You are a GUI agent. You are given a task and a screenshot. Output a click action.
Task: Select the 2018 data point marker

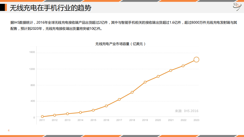(x=132, y=92)
